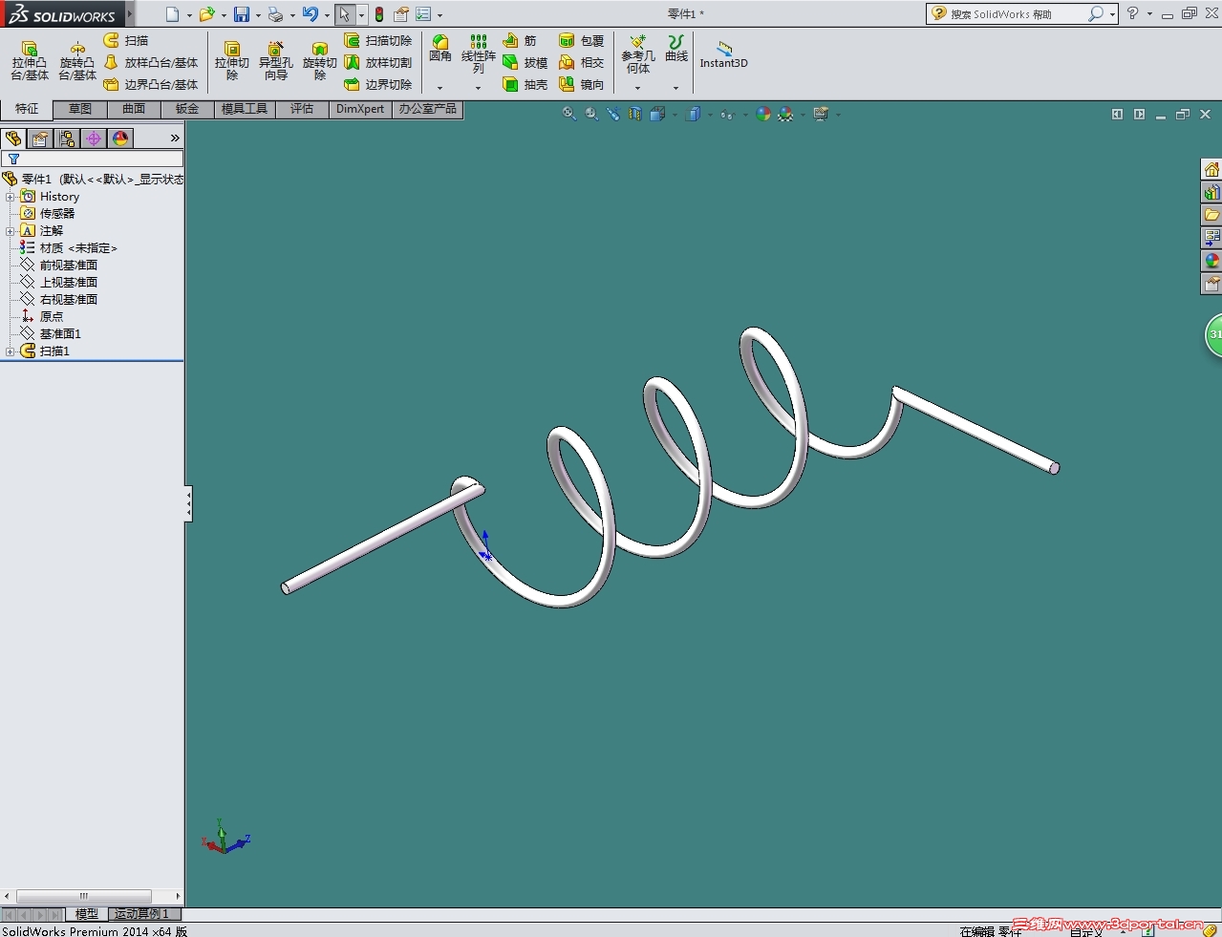Choose the 边界切除 boundary cut tool
1222x937 pixels.
pyautogui.click(x=378, y=84)
